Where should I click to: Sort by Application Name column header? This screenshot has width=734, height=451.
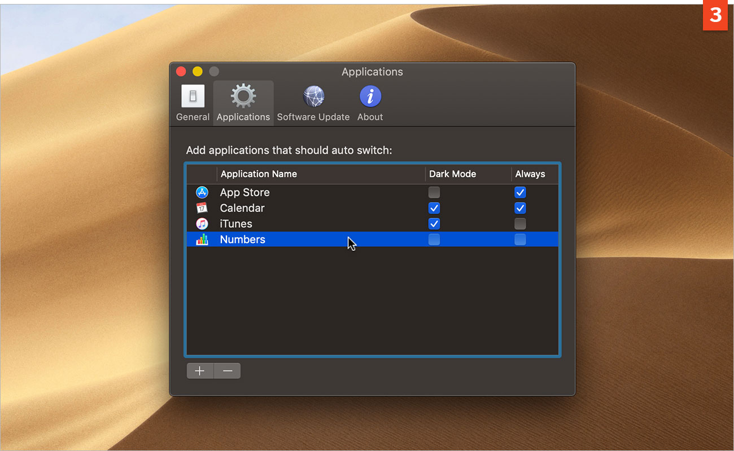coord(321,174)
